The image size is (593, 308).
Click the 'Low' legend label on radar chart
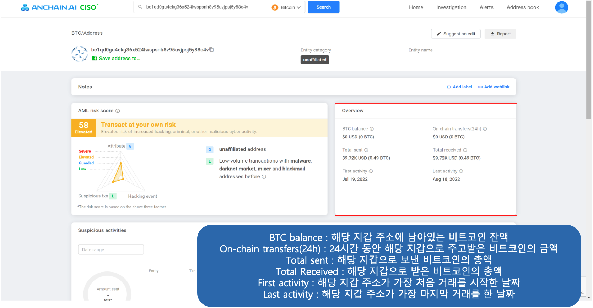82,169
